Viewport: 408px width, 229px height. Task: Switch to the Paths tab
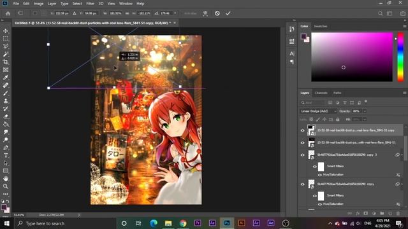tap(337, 93)
